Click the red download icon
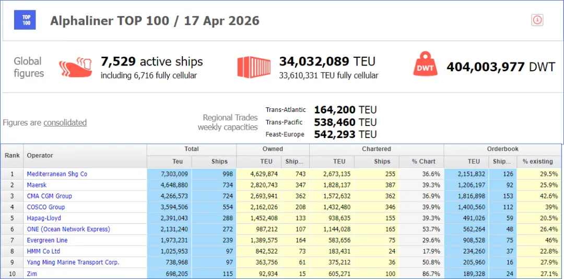The width and height of the screenshot is (564, 279). click(537, 20)
